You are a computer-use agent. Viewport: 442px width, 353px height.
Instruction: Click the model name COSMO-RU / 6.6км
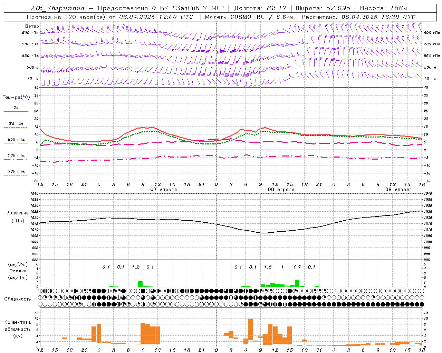pos(261,17)
